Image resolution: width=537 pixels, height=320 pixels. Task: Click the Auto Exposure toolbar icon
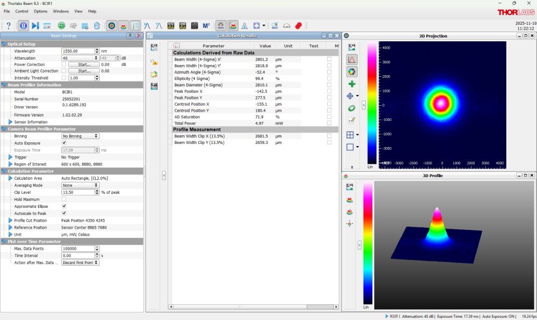point(220,25)
